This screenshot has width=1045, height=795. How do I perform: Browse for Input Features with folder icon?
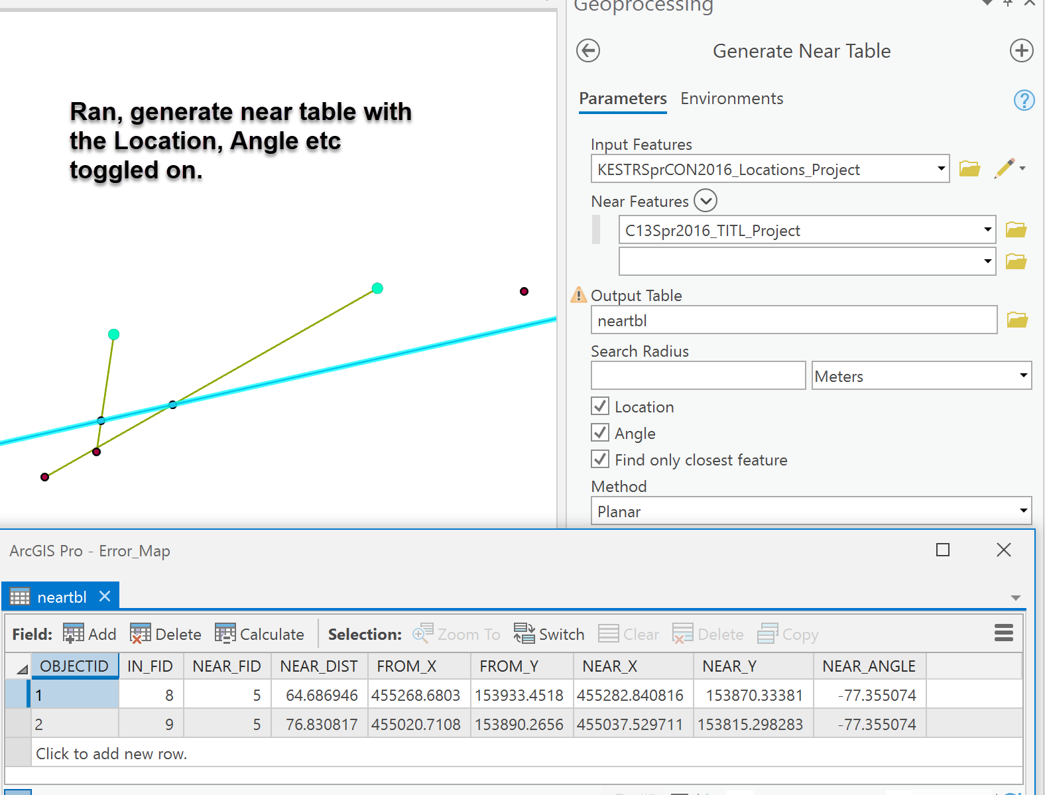tap(969, 169)
